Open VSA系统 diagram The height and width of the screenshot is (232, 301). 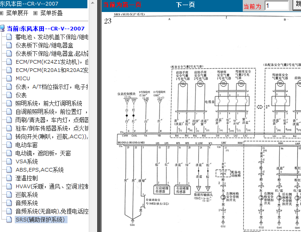coord(27,161)
